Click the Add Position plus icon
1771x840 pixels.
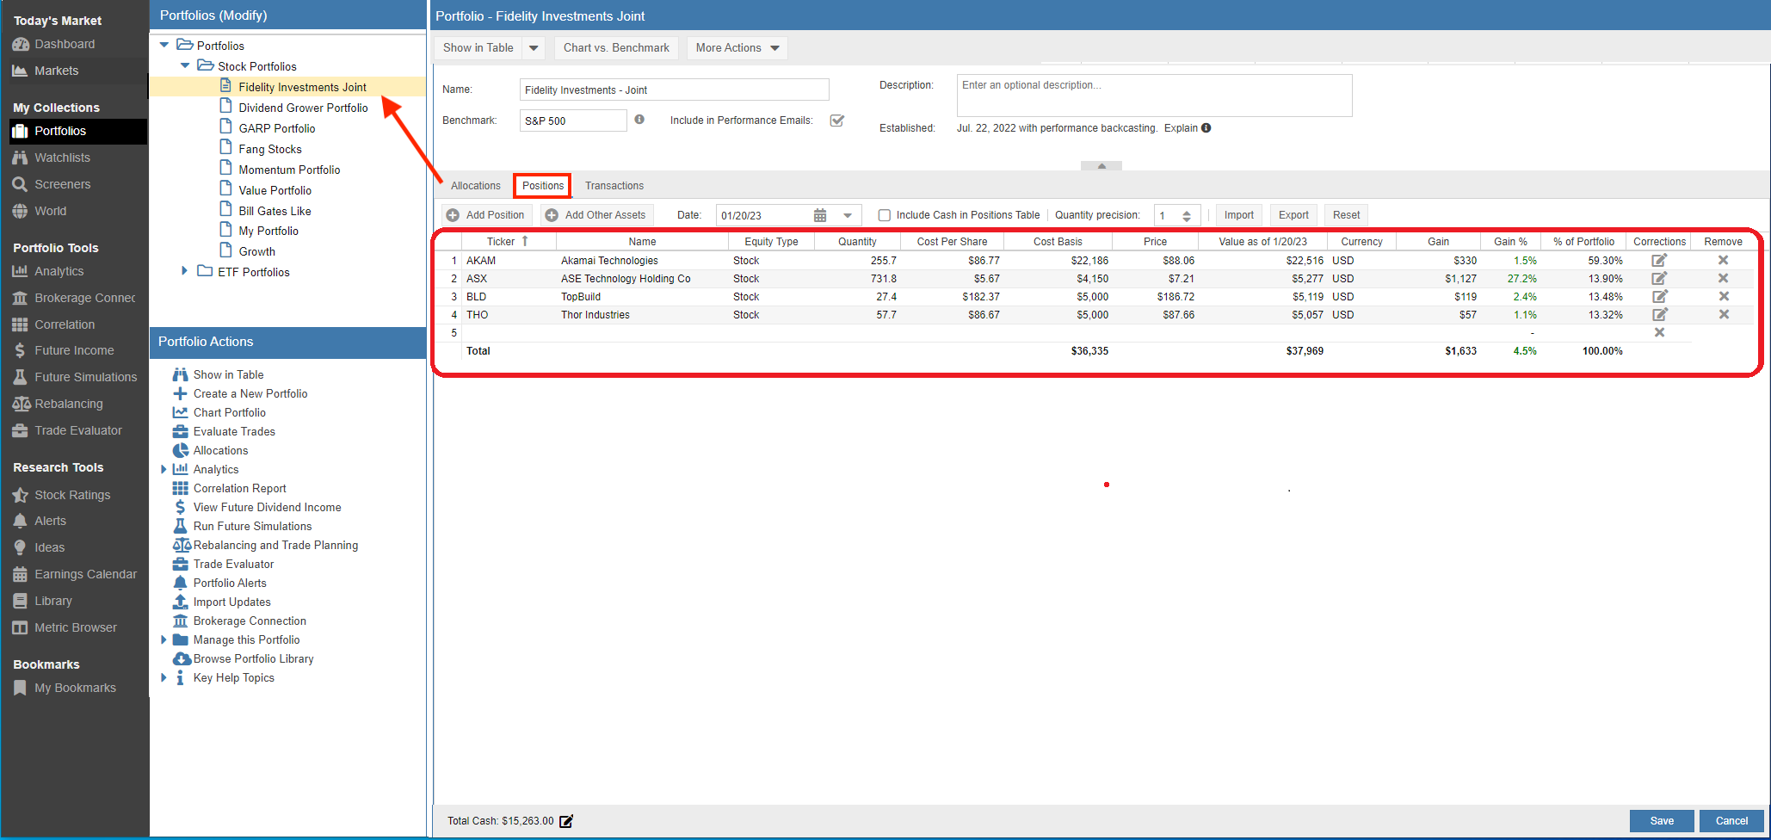tap(453, 215)
